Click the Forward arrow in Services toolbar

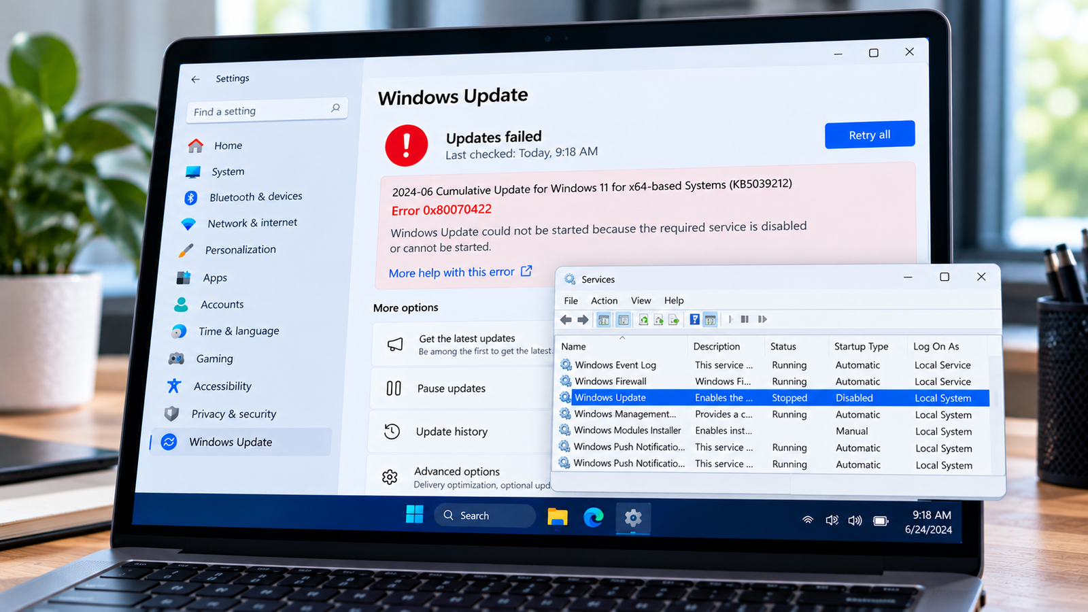tap(583, 320)
